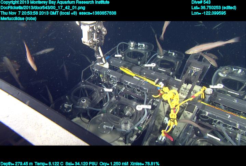Click the Thu Nov 7 20:53:58 2013 GMT timestamp
The height and width of the screenshot is (166, 246).
39,13
